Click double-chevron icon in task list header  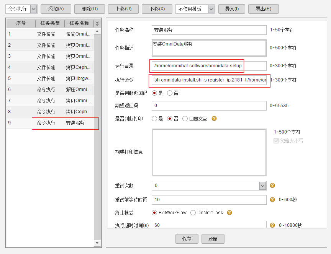(97, 23)
